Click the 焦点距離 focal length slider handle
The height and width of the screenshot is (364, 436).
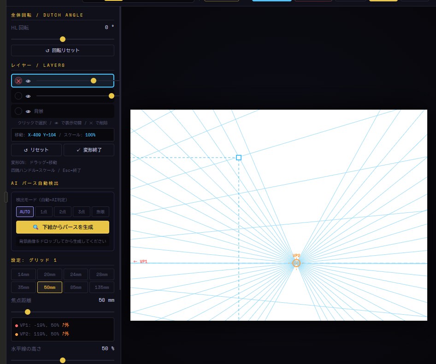pos(28,312)
